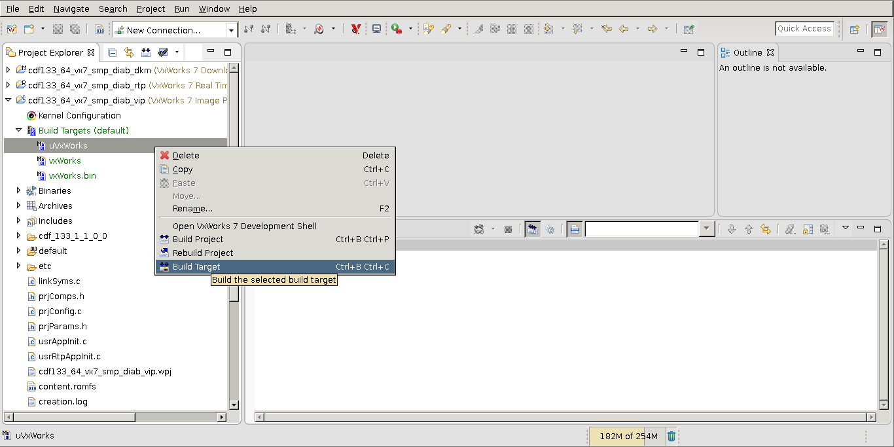Click the Back navigation arrow icon

(x=624, y=29)
